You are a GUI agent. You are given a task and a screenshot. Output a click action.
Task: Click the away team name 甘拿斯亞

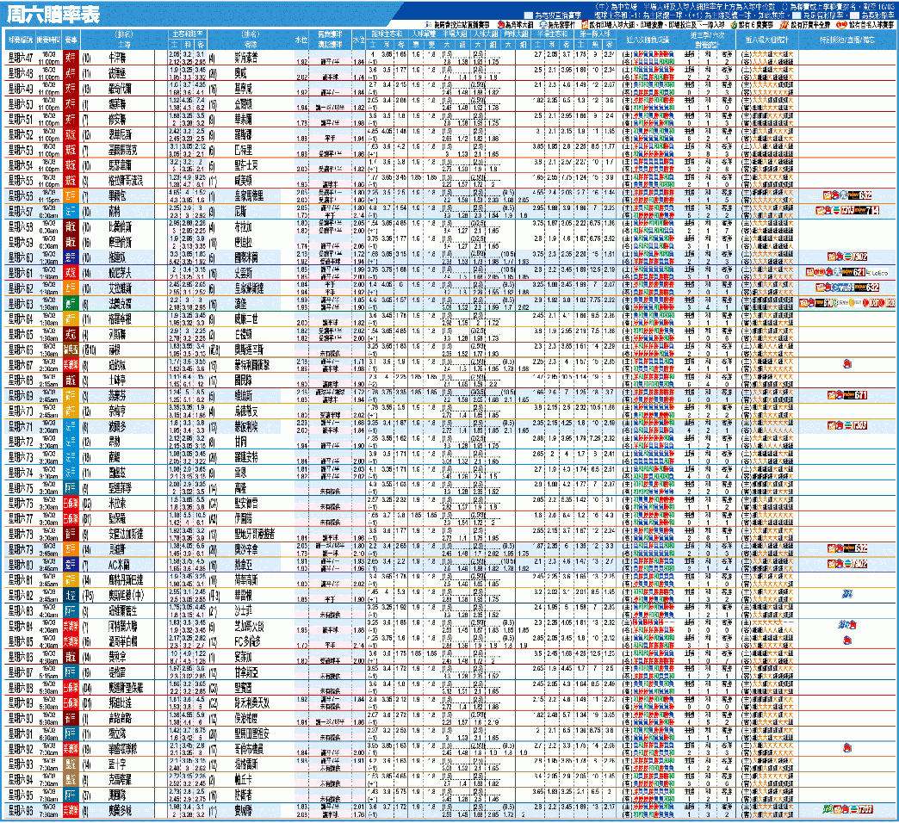click(x=246, y=672)
